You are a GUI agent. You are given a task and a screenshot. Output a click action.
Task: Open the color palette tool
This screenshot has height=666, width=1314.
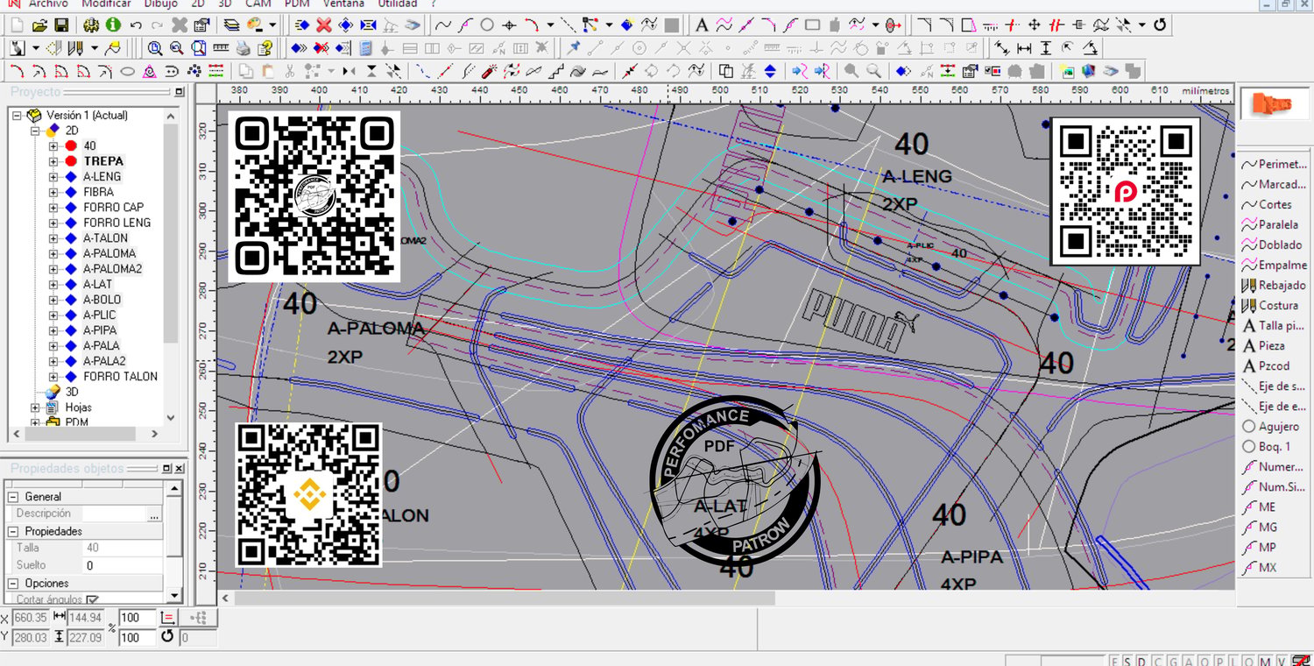[255, 25]
